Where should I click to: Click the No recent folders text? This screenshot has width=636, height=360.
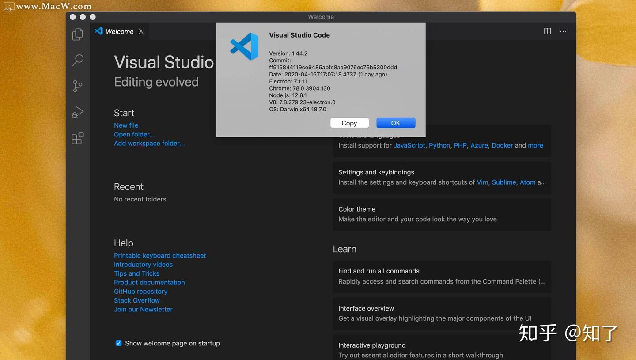[x=140, y=199]
